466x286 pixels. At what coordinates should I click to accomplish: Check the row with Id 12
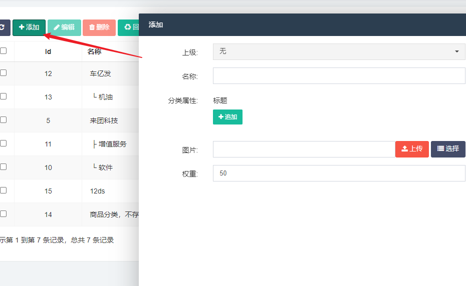click(x=4, y=73)
